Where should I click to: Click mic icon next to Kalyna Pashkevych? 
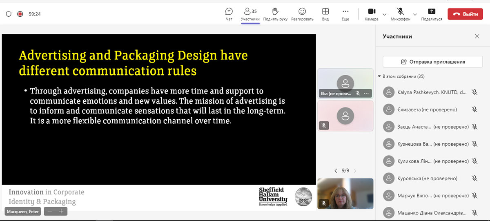[x=474, y=92]
